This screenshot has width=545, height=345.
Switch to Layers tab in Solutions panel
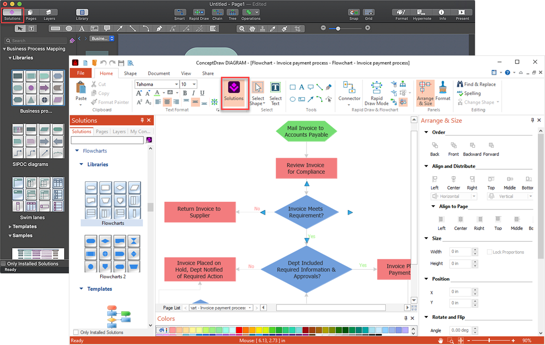coord(119,131)
